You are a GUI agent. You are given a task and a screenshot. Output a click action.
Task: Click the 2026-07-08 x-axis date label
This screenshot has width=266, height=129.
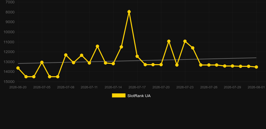point(66,87)
